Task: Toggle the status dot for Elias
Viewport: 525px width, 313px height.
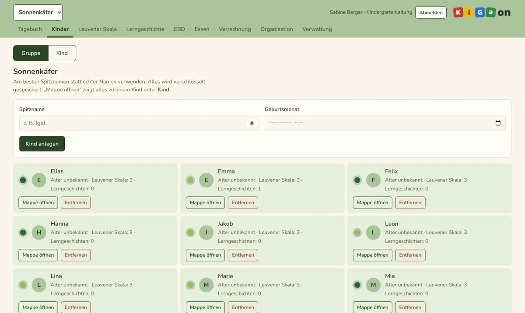Action: point(23,180)
